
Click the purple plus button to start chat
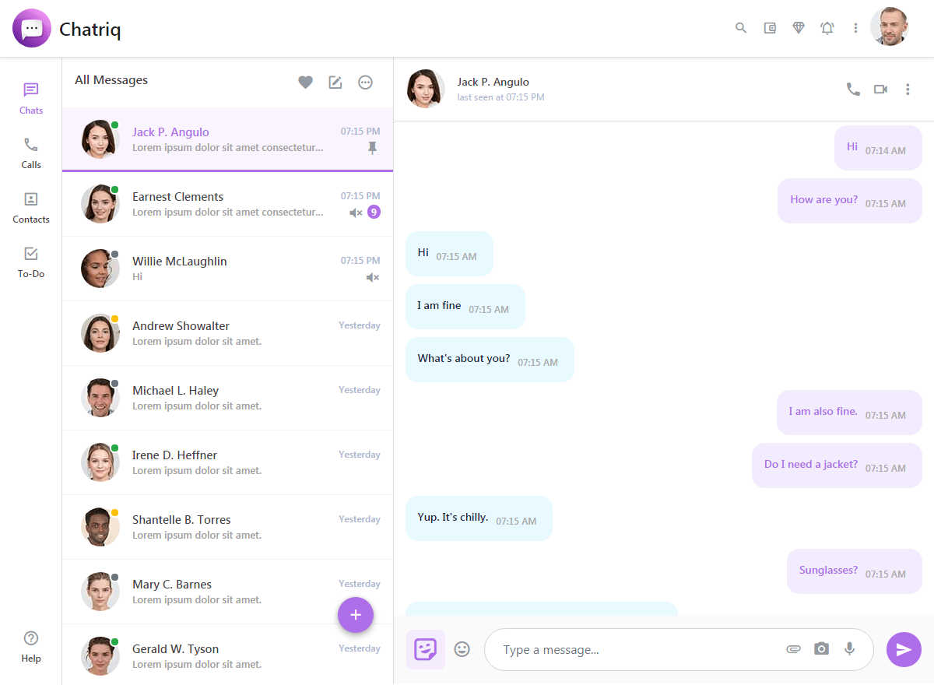click(356, 615)
